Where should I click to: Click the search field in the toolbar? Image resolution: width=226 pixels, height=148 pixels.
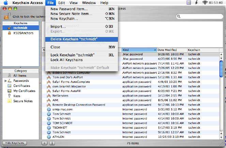(199, 16)
